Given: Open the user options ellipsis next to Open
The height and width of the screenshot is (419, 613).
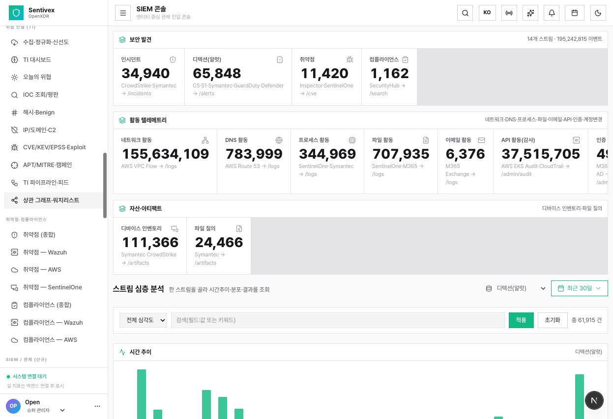Looking at the screenshot, I should tap(97, 406).
